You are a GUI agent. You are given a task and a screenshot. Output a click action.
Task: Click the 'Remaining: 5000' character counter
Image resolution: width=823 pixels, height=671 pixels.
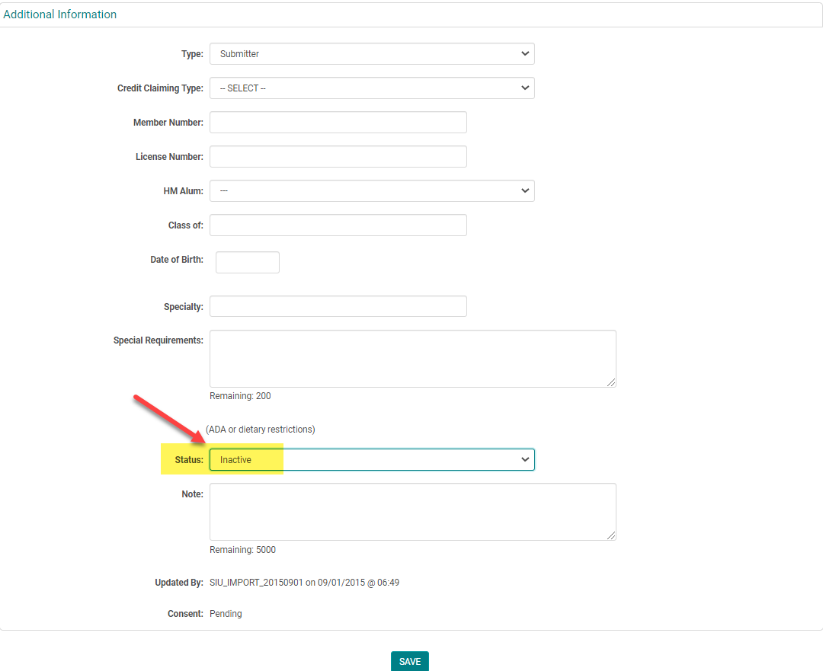point(242,550)
